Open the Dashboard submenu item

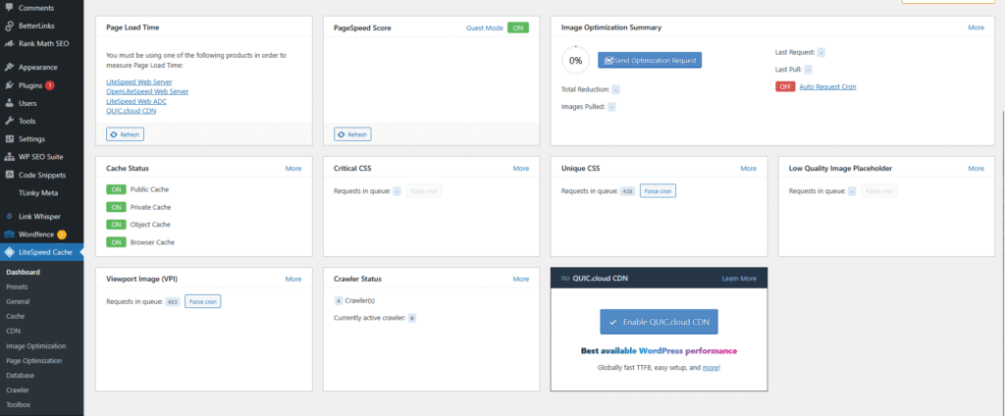pos(24,273)
